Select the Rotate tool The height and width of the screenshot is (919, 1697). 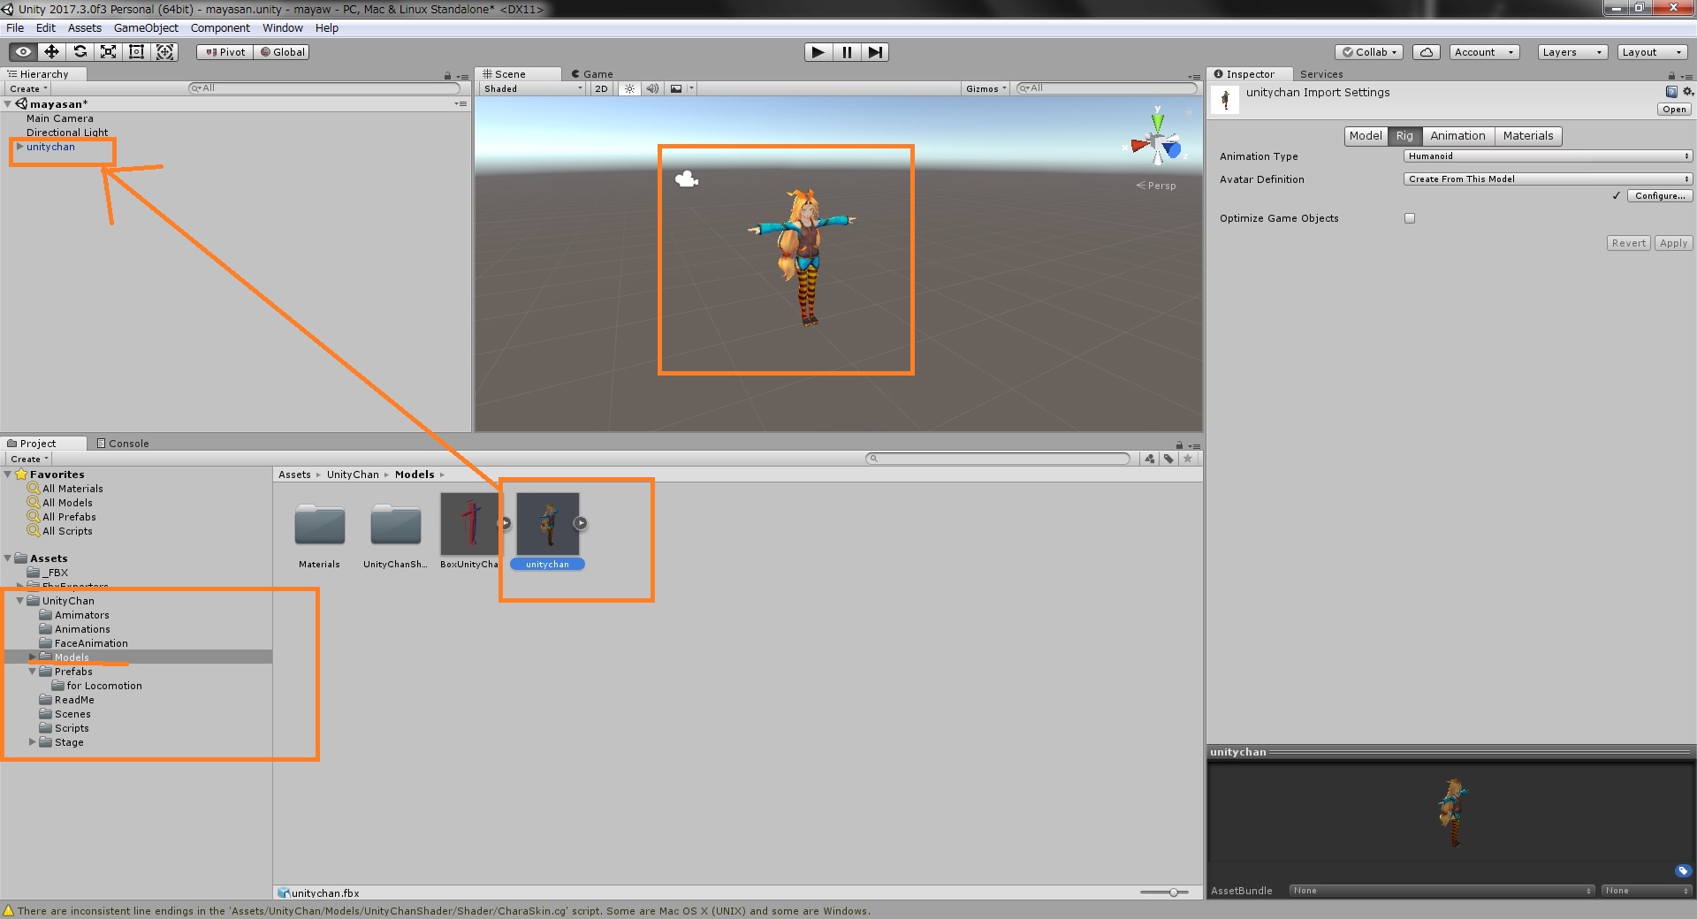(x=80, y=52)
